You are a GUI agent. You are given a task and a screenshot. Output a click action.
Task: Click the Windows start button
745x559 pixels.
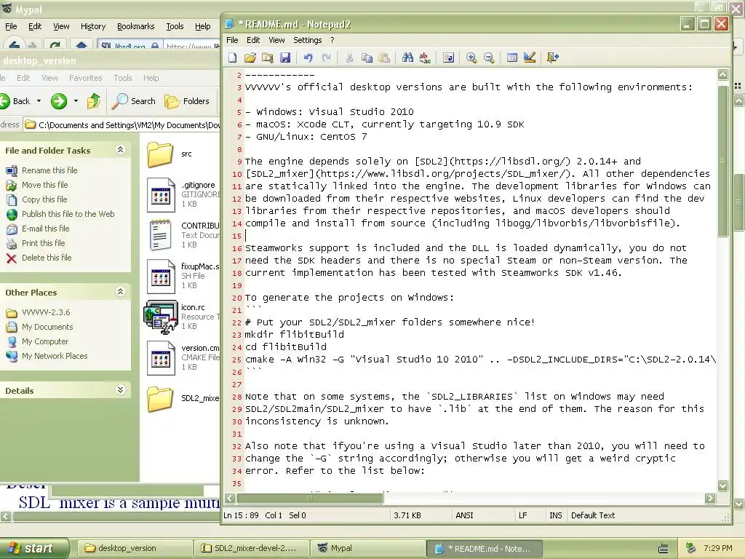(x=33, y=548)
